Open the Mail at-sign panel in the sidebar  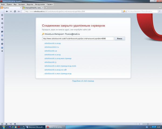pos(2,48)
